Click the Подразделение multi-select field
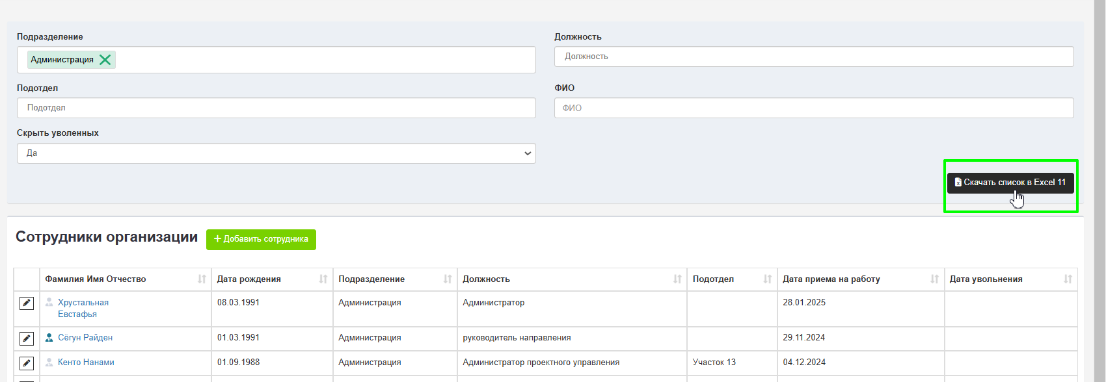 click(276, 60)
